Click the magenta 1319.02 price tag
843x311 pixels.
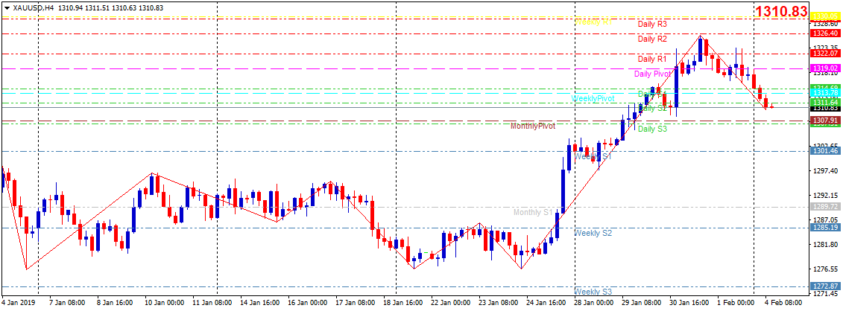[x=825, y=68]
